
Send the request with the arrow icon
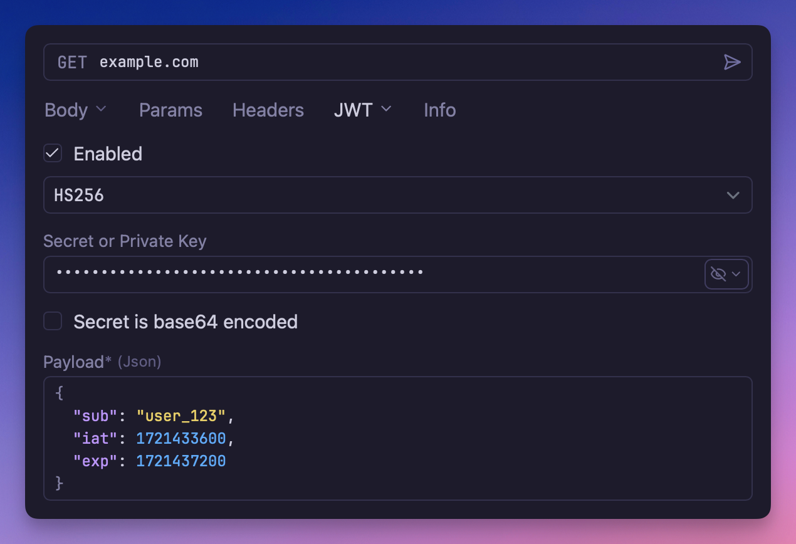732,62
